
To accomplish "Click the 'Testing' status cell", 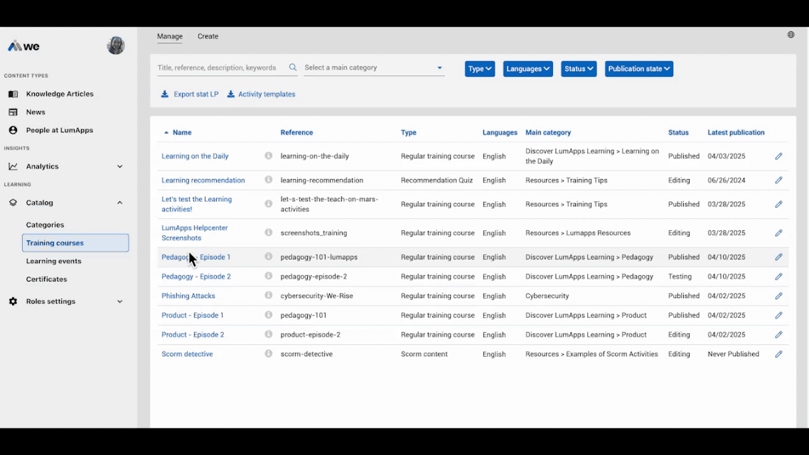I will pos(680,277).
